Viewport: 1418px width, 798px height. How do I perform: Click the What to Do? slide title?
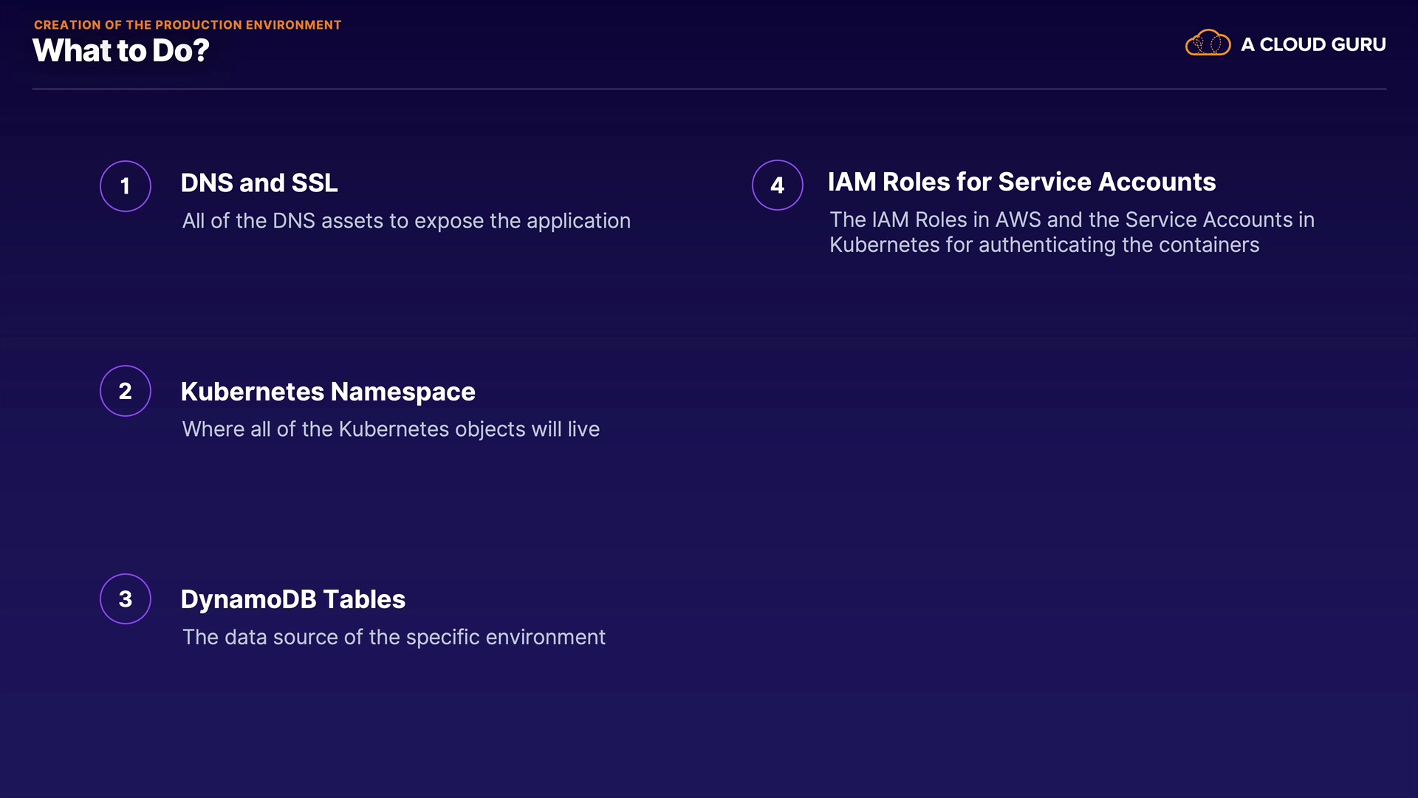click(x=121, y=51)
